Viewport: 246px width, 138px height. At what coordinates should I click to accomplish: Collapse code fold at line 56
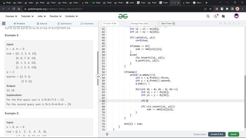pyautogui.click(x=106, y=72)
